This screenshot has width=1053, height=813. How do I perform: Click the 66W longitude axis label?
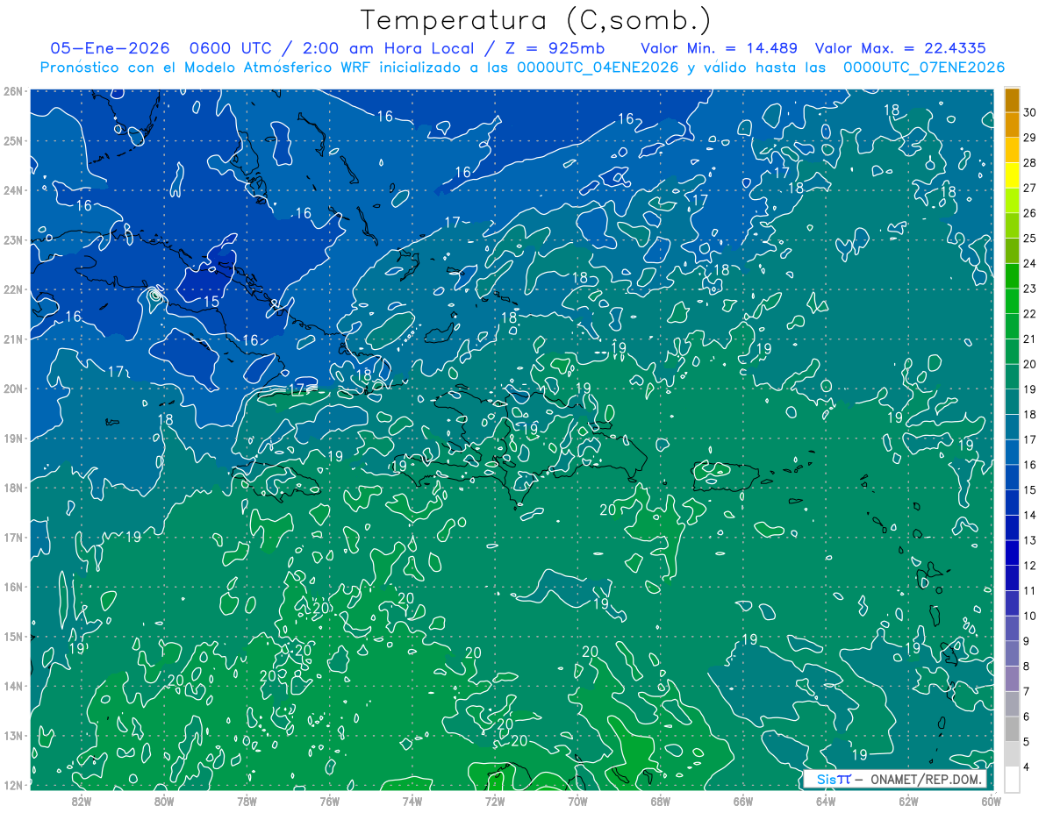[x=743, y=800]
